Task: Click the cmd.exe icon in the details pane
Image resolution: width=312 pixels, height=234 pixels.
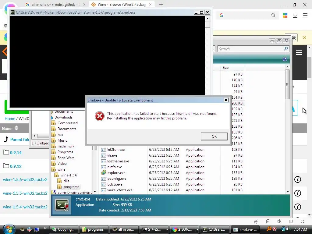Action: click(x=62, y=204)
